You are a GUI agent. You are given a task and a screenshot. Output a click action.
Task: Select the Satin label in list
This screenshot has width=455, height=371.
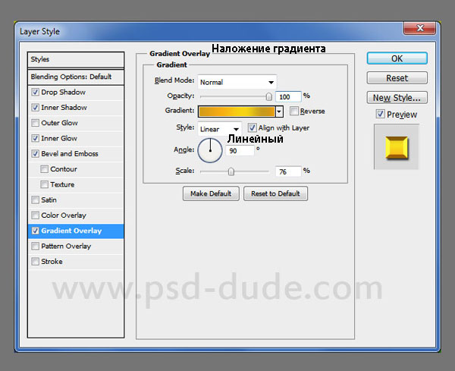pos(49,200)
